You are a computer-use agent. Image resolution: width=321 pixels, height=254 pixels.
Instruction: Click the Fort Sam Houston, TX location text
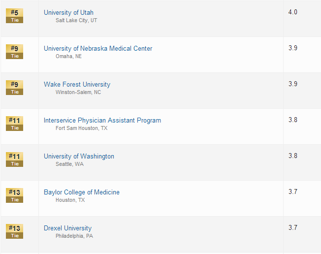(81, 128)
